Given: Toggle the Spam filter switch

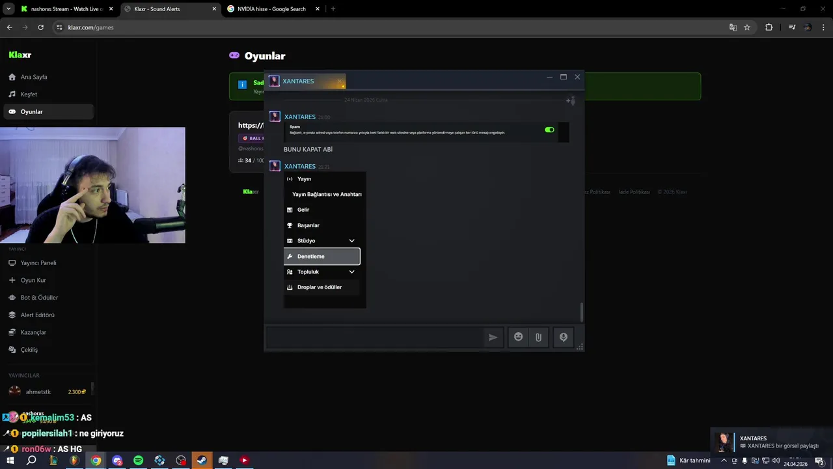Looking at the screenshot, I should (x=549, y=130).
